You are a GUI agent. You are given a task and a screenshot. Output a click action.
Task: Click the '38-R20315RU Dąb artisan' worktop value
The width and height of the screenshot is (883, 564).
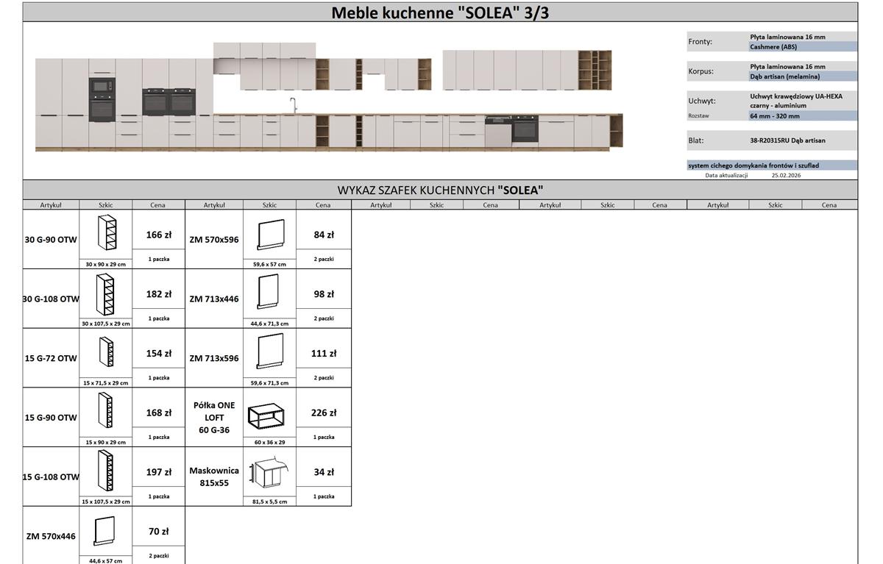(x=787, y=140)
